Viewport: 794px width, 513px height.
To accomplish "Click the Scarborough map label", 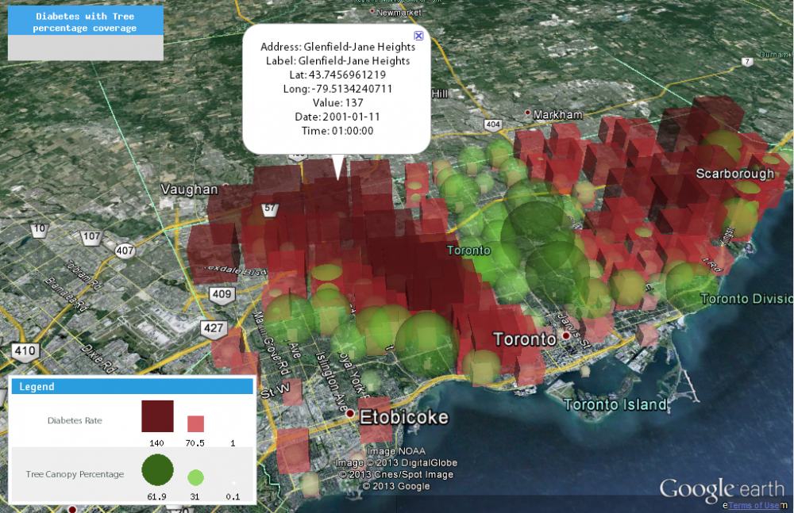I will (x=734, y=173).
